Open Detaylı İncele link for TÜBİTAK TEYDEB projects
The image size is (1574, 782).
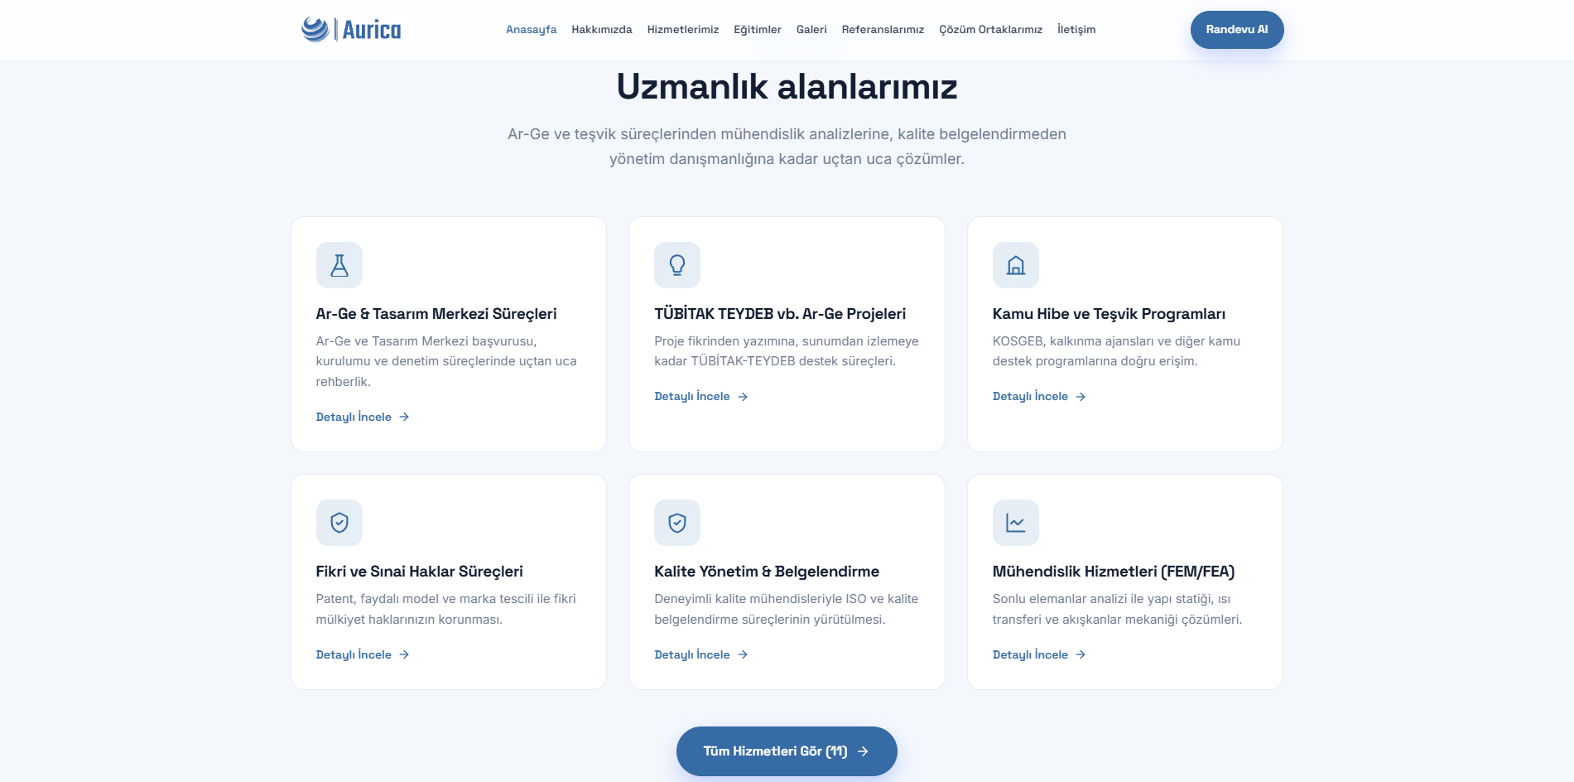(701, 397)
